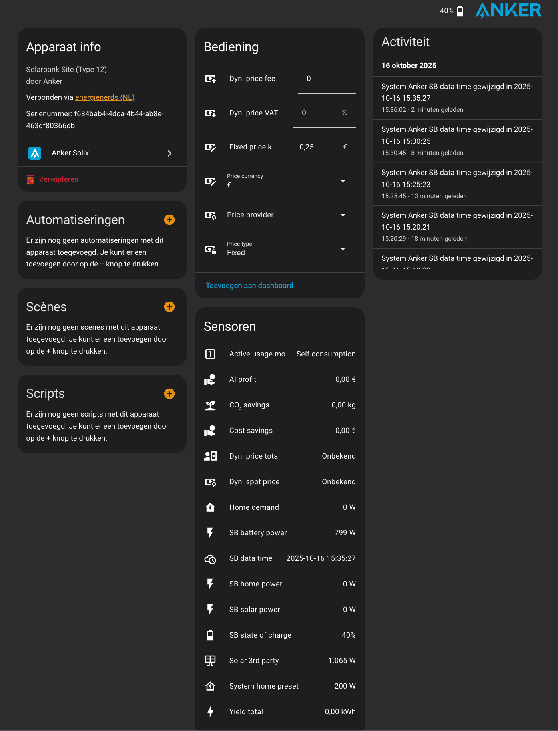Click the SB data time cloud-clock icon

pyautogui.click(x=210, y=558)
